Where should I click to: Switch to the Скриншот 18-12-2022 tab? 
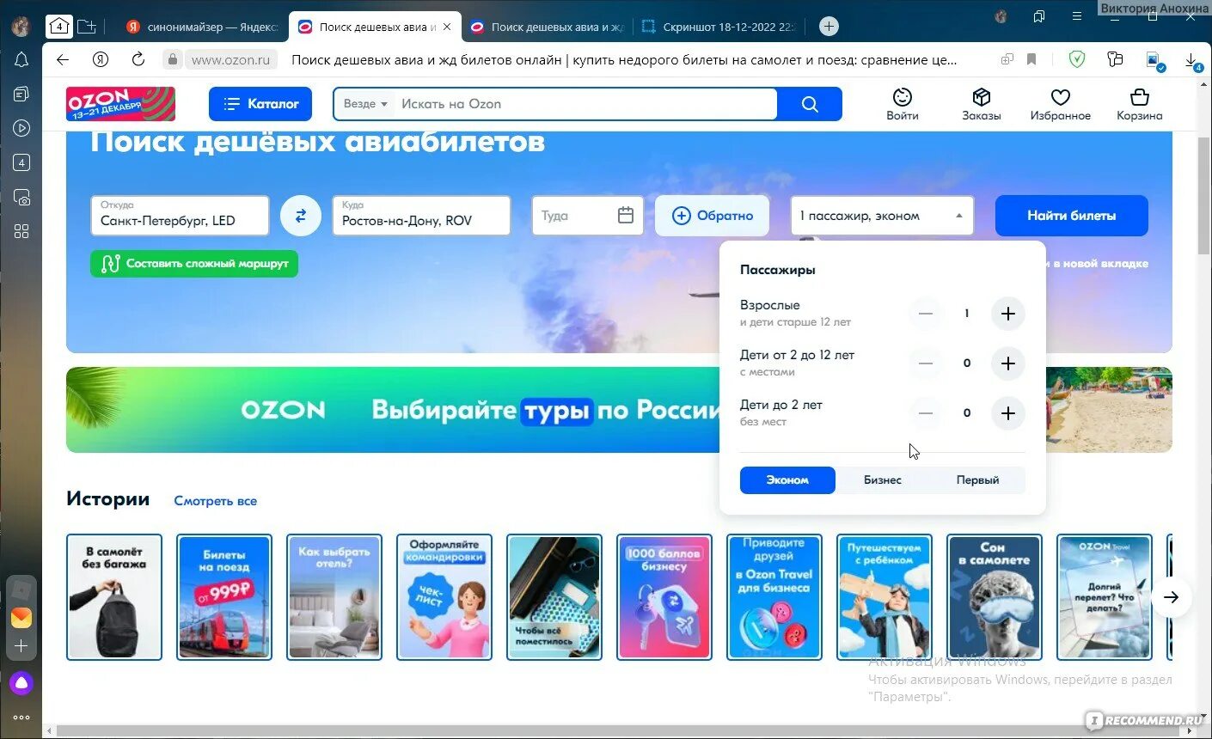pyautogui.click(x=719, y=27)
